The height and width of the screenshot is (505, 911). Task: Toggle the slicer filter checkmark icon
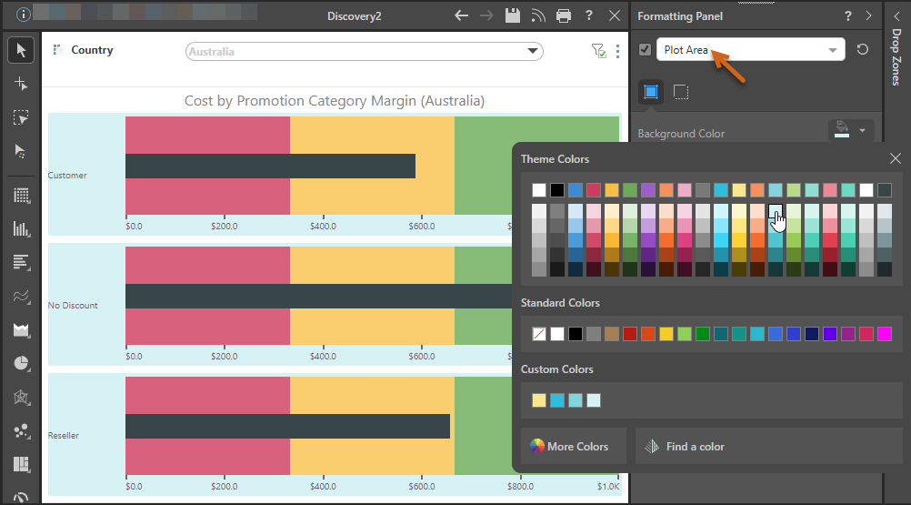coord(597,51)
